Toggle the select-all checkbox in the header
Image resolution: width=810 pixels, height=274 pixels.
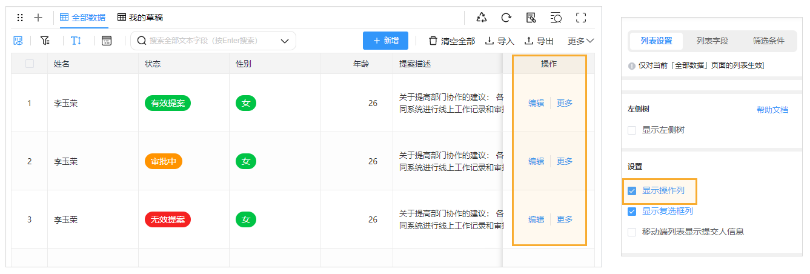tap(29, 64)
